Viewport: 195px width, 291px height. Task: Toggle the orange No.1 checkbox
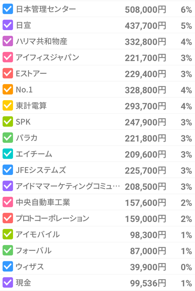tap(8, 89)
